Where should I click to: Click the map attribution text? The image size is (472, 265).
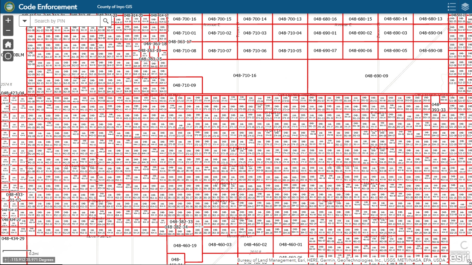(341, 260)
